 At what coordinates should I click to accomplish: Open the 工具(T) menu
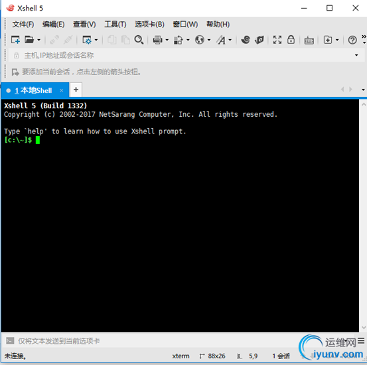115,25
